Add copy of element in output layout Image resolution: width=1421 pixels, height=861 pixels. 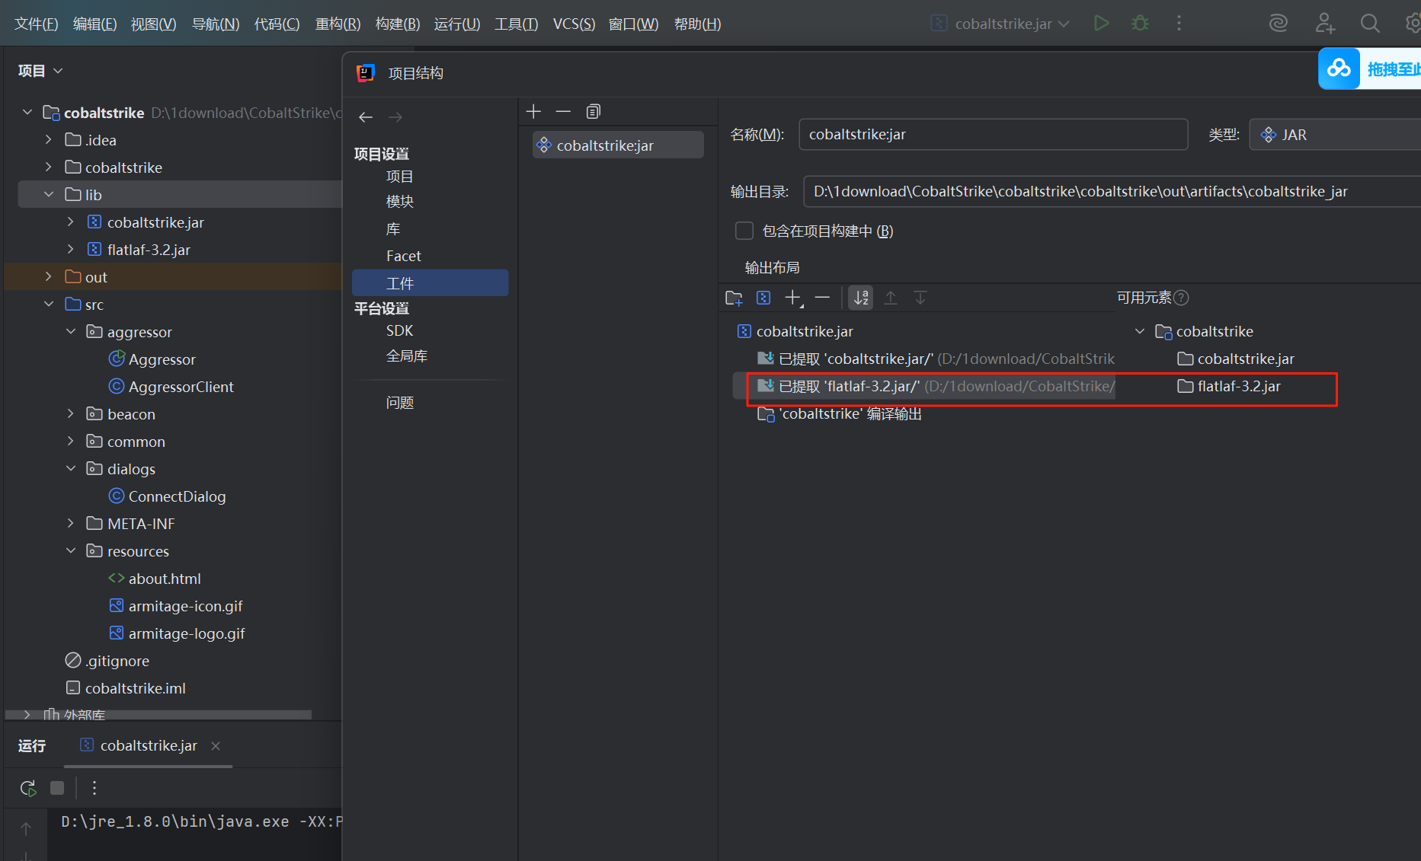pyautogui.click(x=793, y=298)
